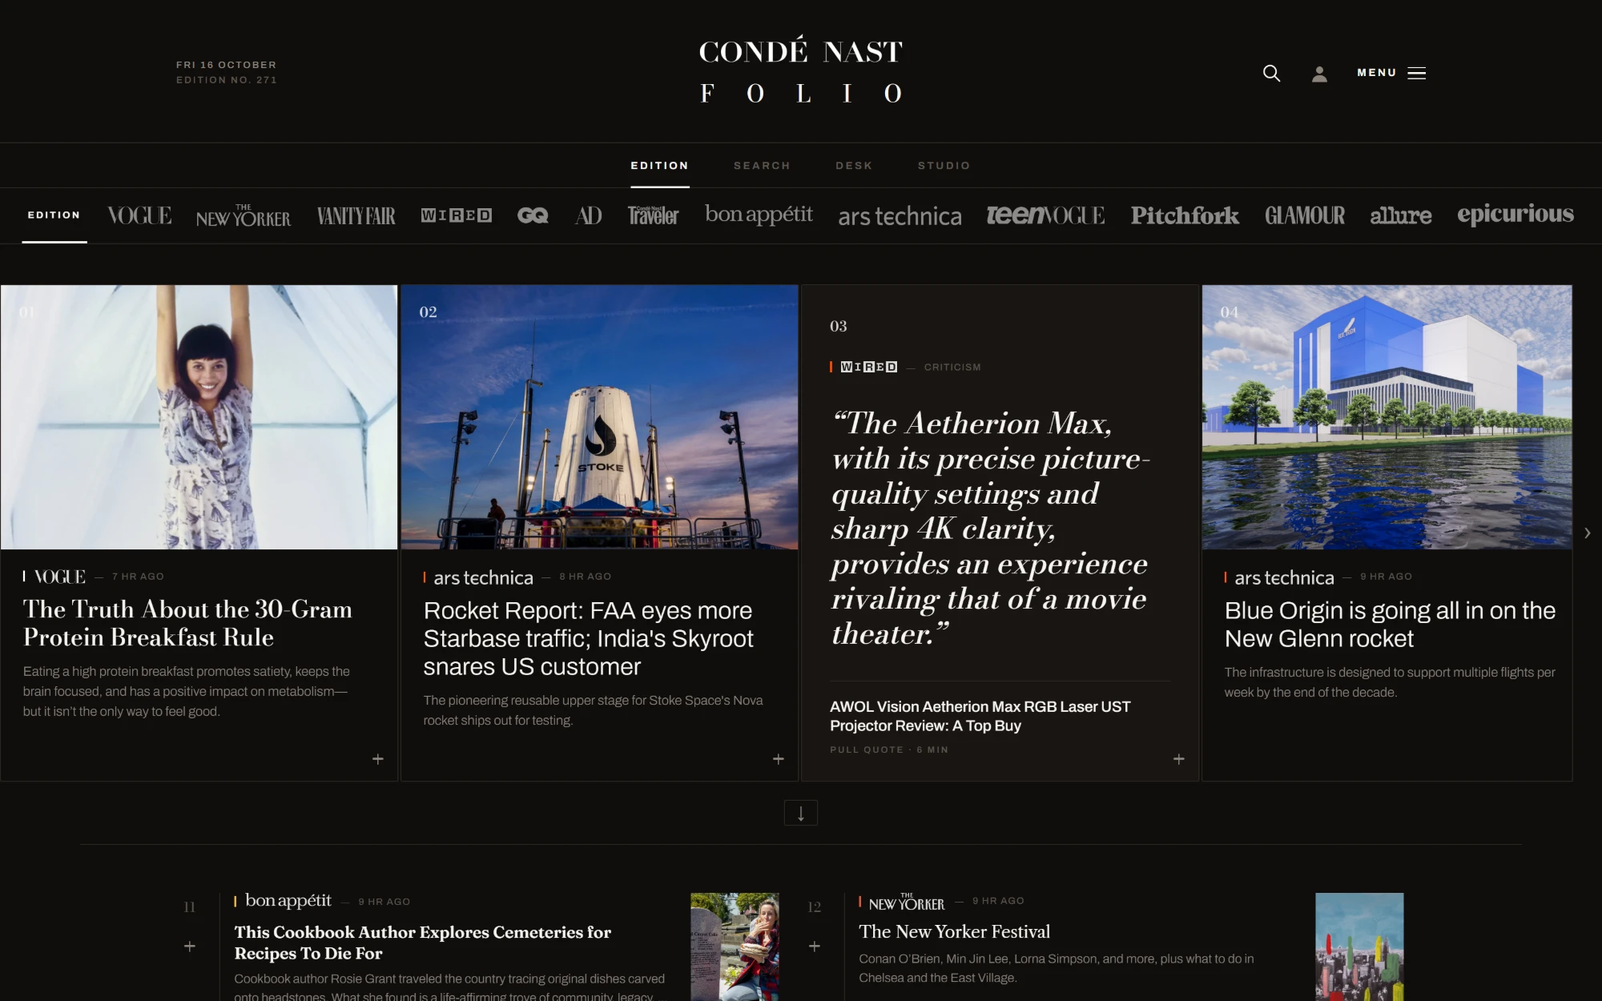Viewport: 1602px width, 1001px height.
Task: Filter by the Vanity Fair logo
Action: tap(356, 216)
